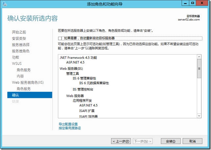Minimize the wizard window

coord(185,3)
